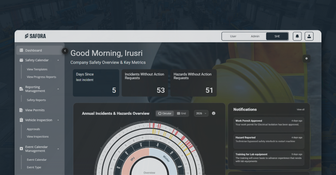Switch to the Admin role
Screen dimensions: 336x175
[x=255, y=36]
